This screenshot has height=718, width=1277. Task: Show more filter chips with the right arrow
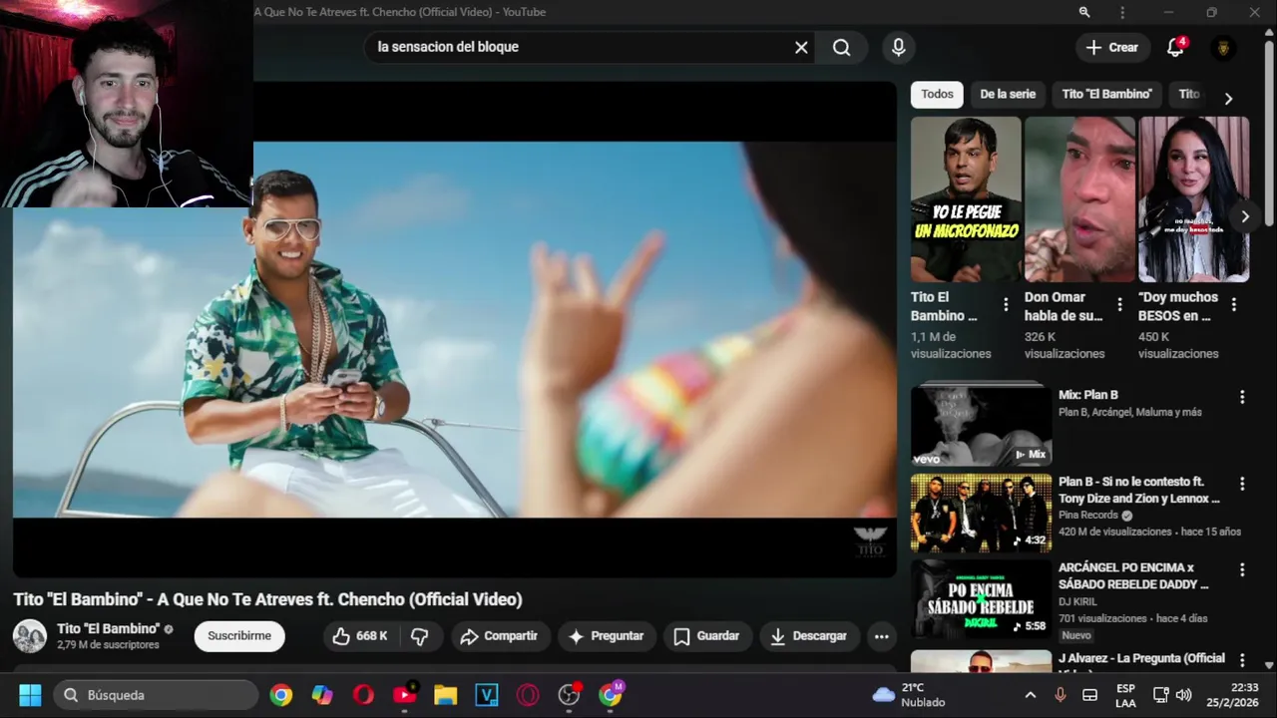(x=1228, y=98)
